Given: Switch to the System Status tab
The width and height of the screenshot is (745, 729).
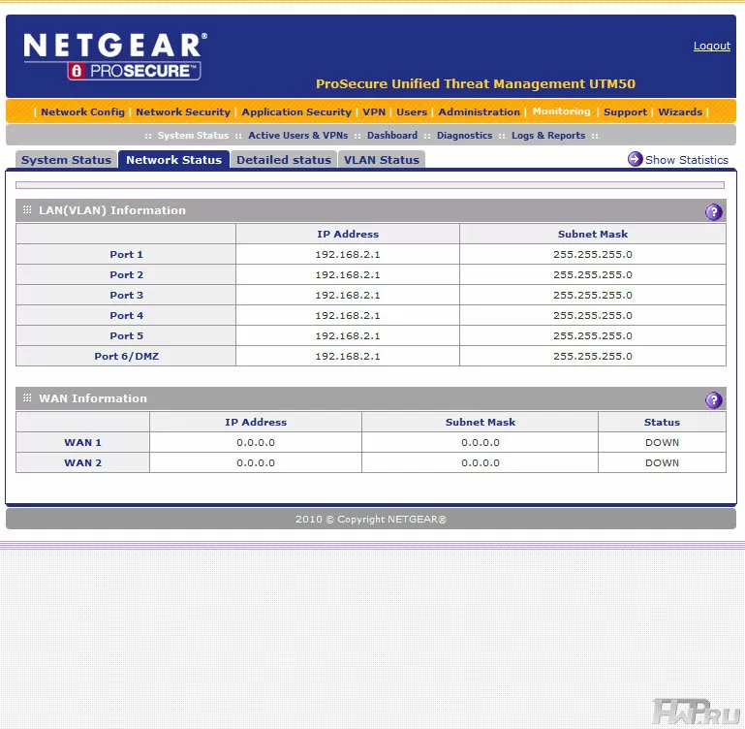Looking at the screenshot, I should [66, 160].
